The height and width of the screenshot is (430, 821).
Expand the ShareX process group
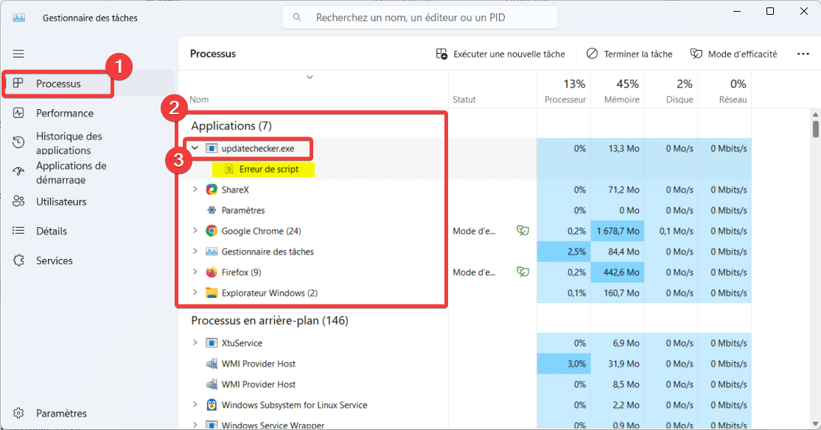194,189
